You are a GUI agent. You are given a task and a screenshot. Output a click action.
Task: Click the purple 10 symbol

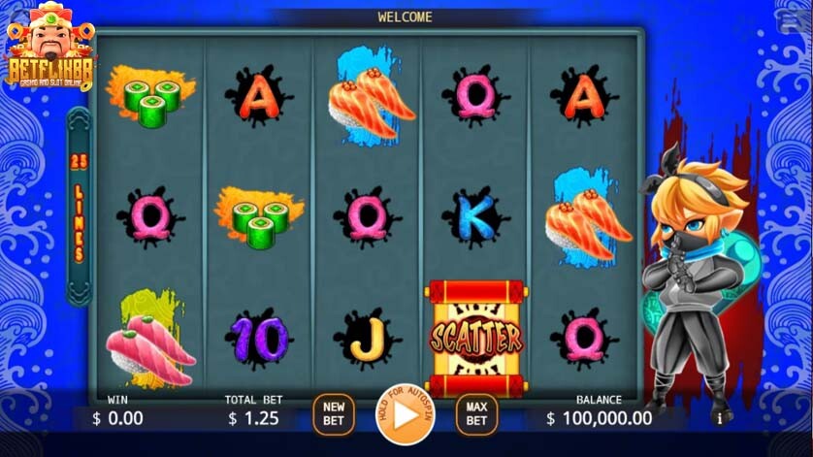(x=259, y=339)
